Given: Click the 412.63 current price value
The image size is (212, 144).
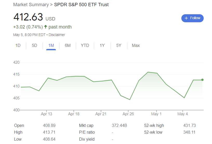Looking at the screenshot, I should (x=28, y=17).
